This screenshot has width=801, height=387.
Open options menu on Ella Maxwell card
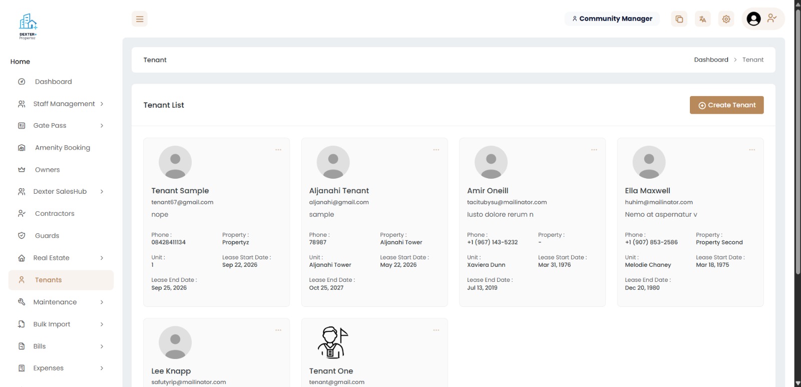[752, 150]
